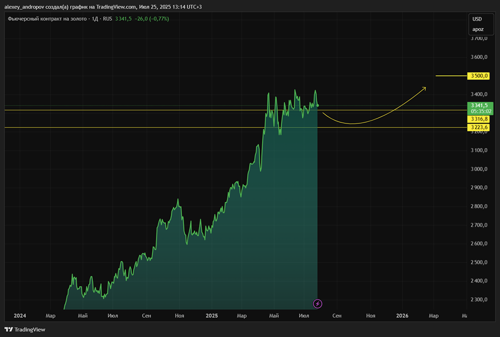This screenshot has height=337, width=500.
Task: Click the 2024 label on time axis
Action: click(19, 315)
